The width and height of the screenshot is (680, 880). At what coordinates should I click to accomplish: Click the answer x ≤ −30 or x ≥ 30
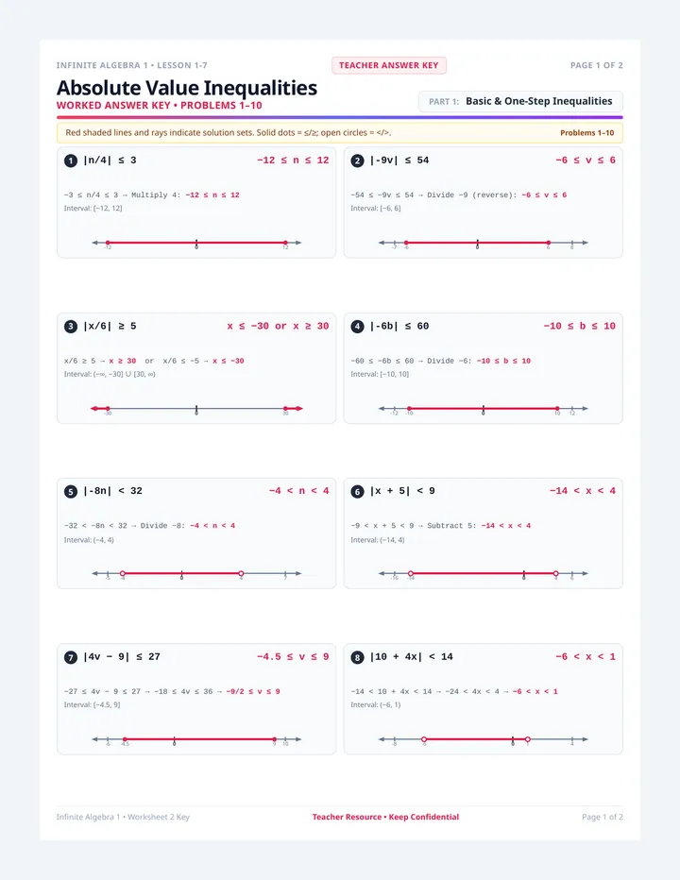tap(278, 326)
